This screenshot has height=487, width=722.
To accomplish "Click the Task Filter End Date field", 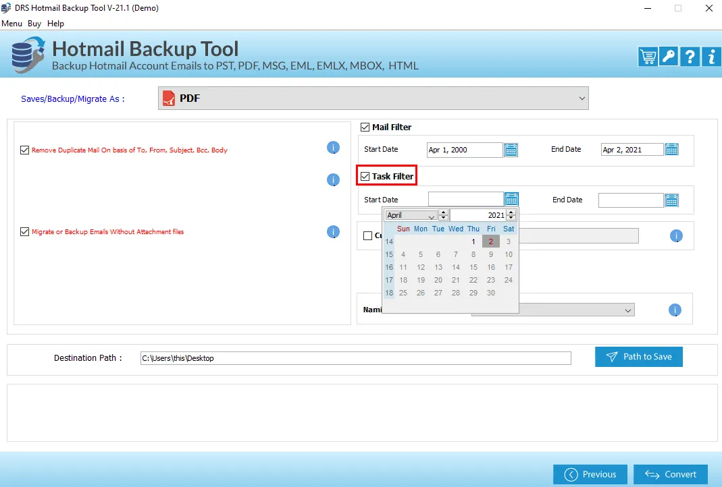I will (x=631, y=200).
